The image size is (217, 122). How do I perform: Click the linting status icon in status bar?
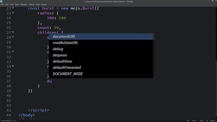tap(207, 121)
